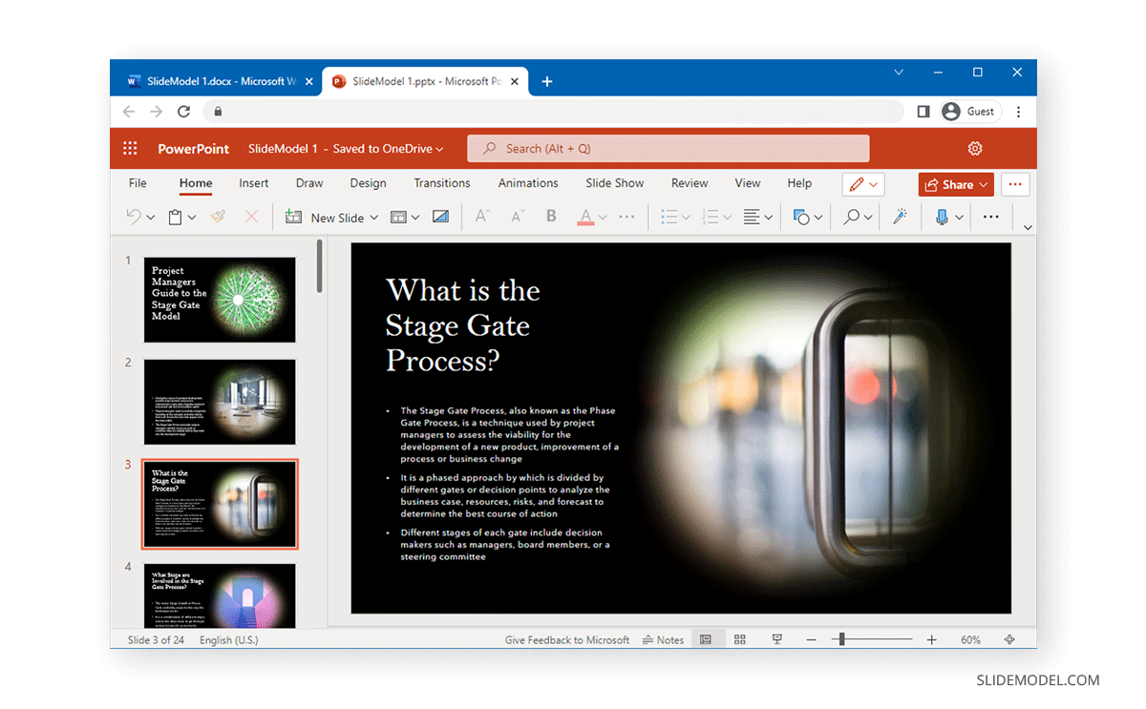Open the Designer suggestions tool

(899, 217)
